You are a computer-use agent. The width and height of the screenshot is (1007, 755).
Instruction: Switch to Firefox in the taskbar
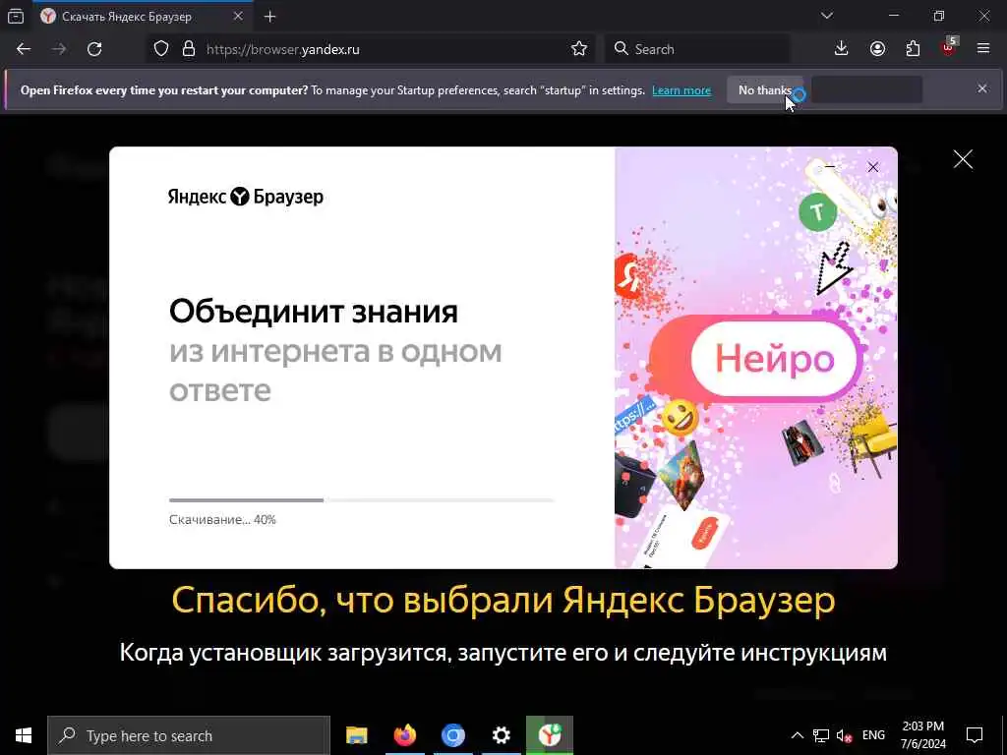coord(404,735)
